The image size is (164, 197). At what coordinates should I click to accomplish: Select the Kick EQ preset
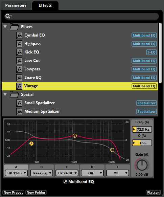(80, 52)
